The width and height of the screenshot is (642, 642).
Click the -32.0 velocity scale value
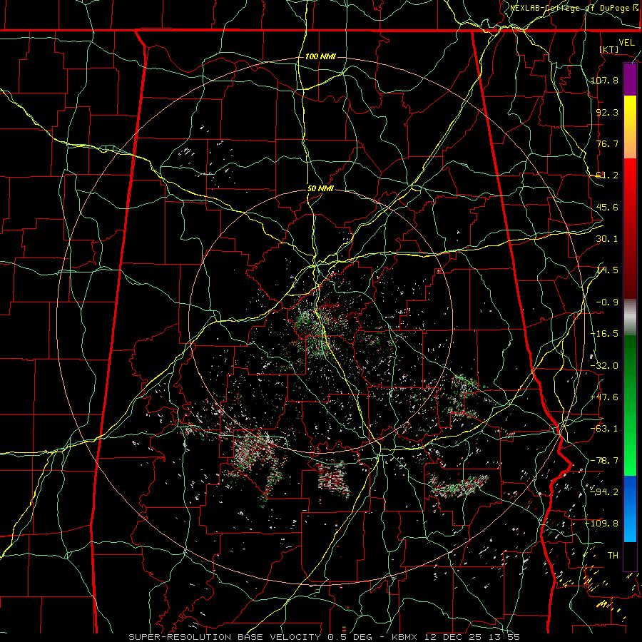coord(605,366)
